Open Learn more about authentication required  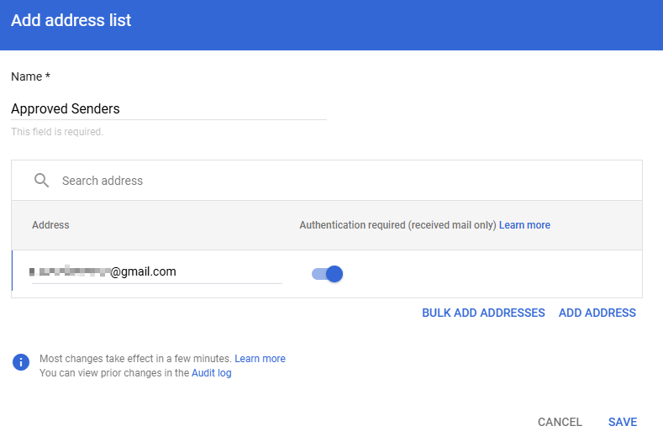(x=524, y=225)
